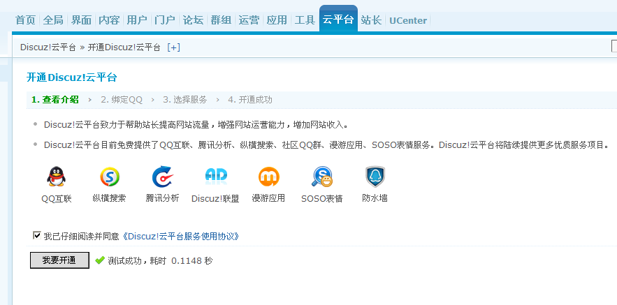Viewport: 617px width, 305px height.
Task: Click the 纵横搜索 service icon
Action: pyautogui.click(x=110, y=177)
